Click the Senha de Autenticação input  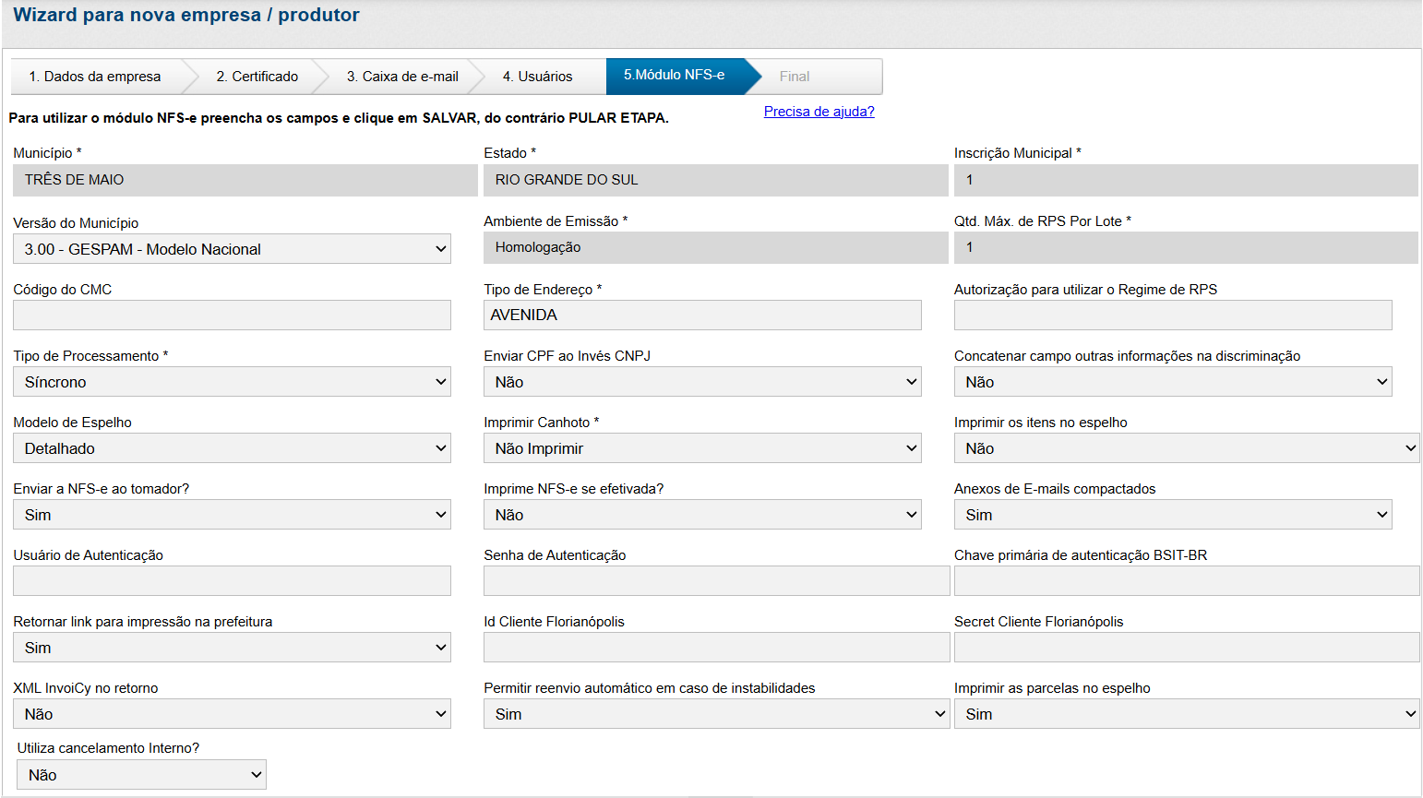(716, 581)
